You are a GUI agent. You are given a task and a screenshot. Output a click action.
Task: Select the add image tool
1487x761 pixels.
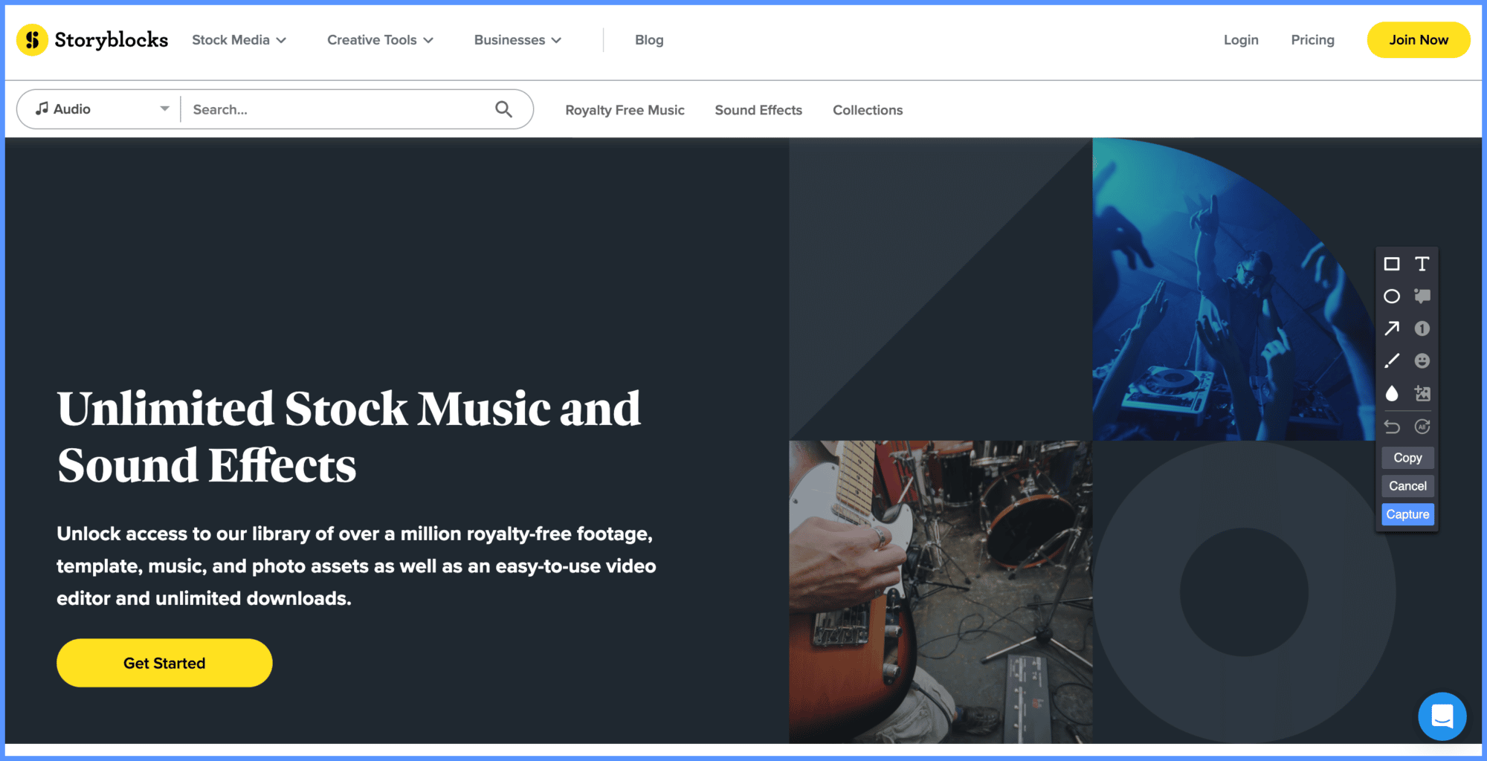coord(1422,393)
